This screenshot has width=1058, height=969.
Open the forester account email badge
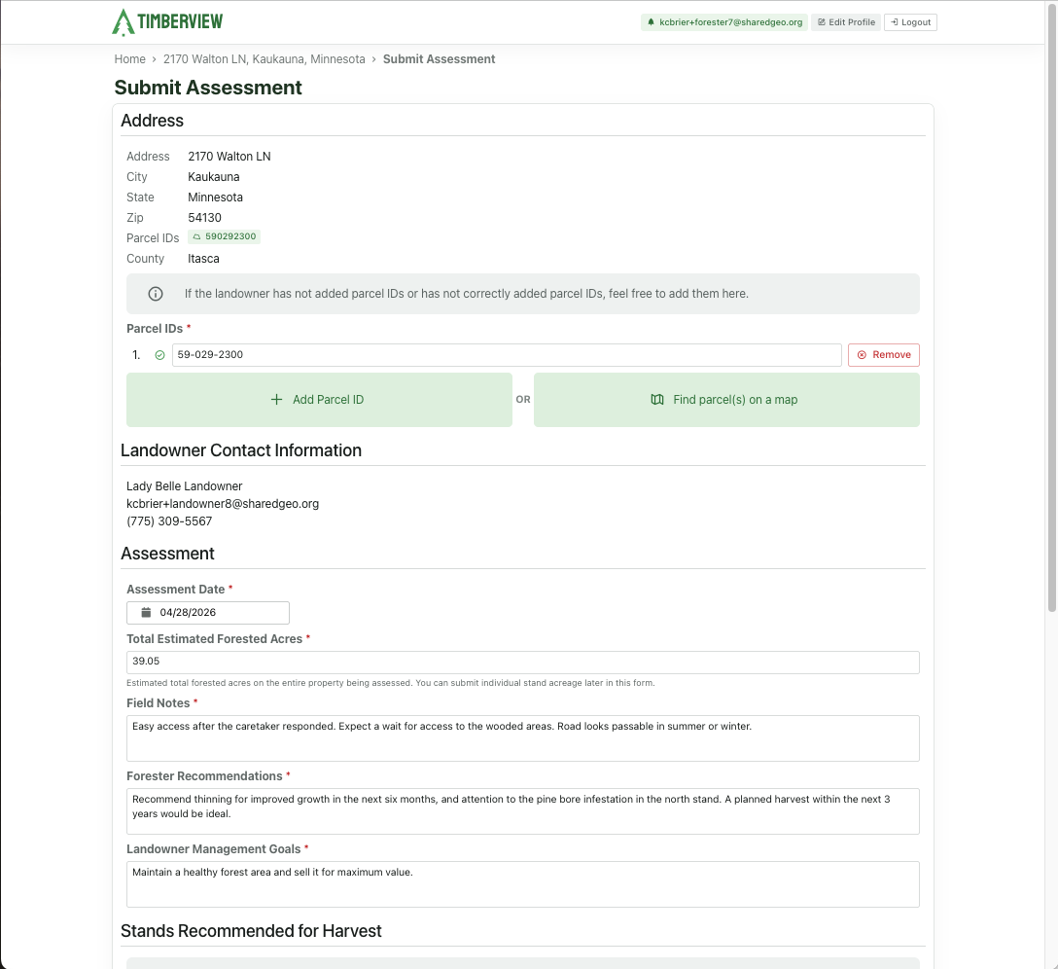[724, 22]
